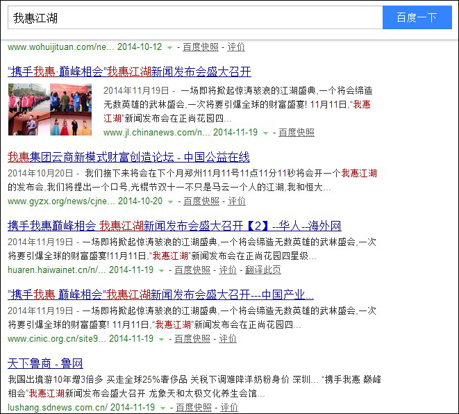Open 评价 for gyzx.org result

click(237, 201)
